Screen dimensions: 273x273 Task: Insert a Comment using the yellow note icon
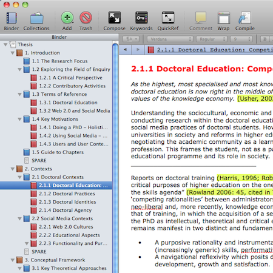point(201,18)
